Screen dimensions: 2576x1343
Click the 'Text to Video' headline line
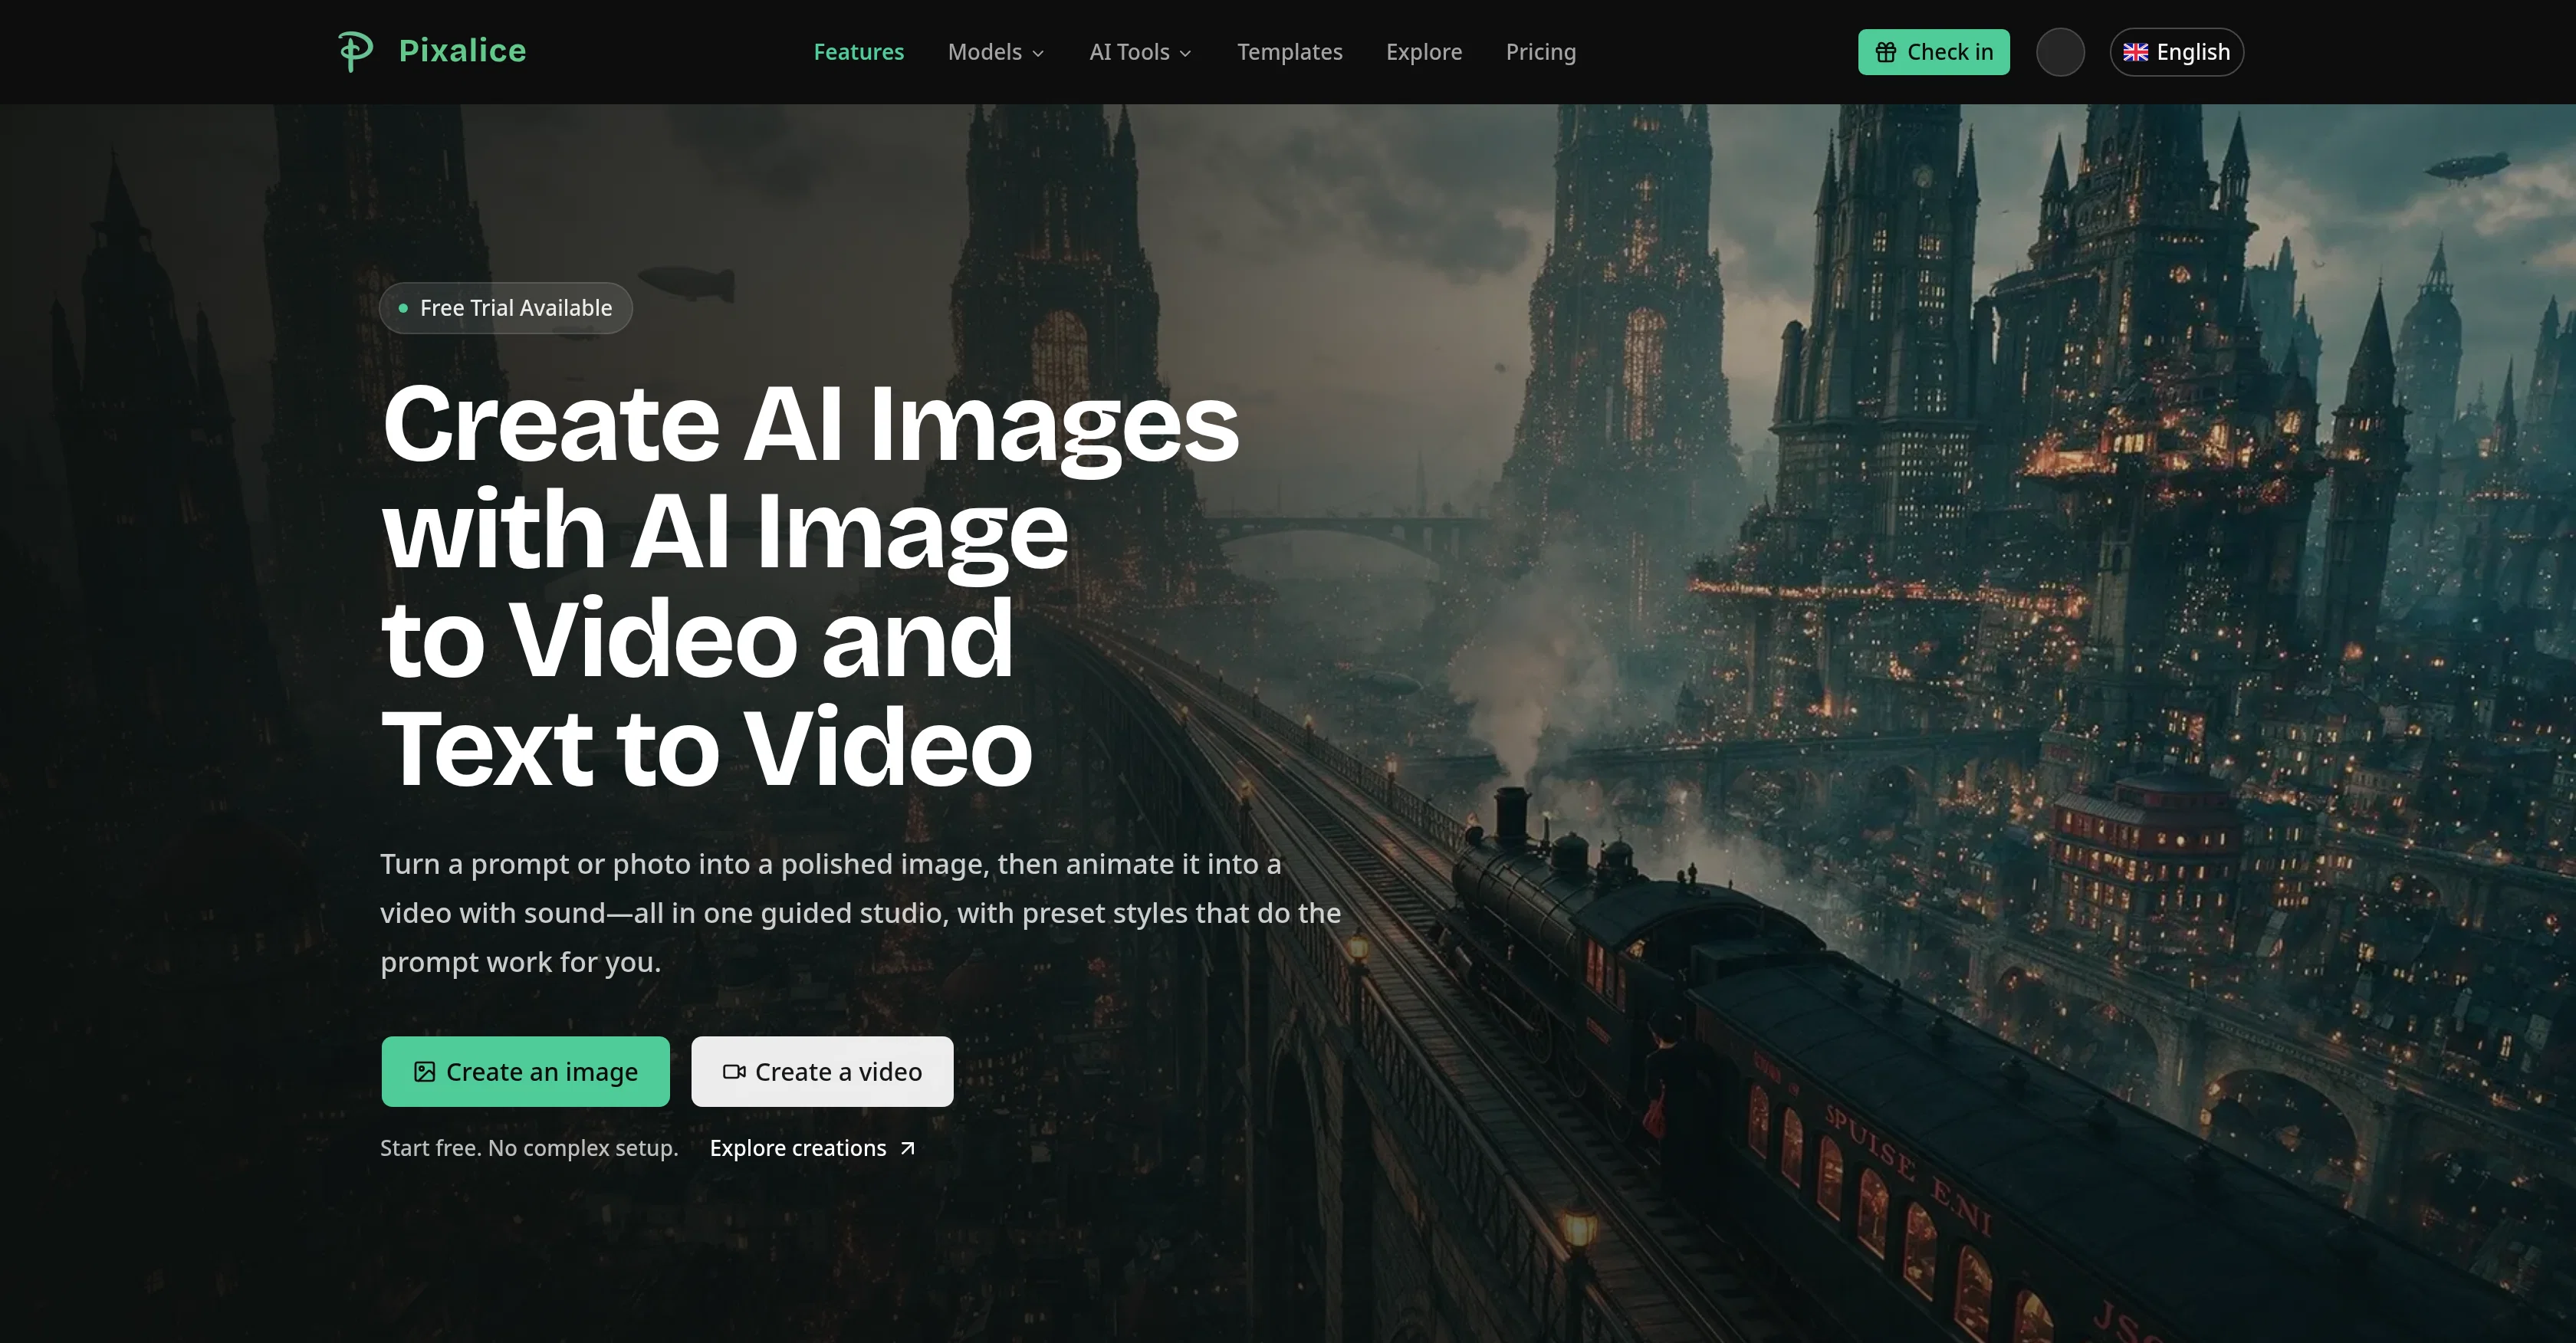tap(706, 748)
